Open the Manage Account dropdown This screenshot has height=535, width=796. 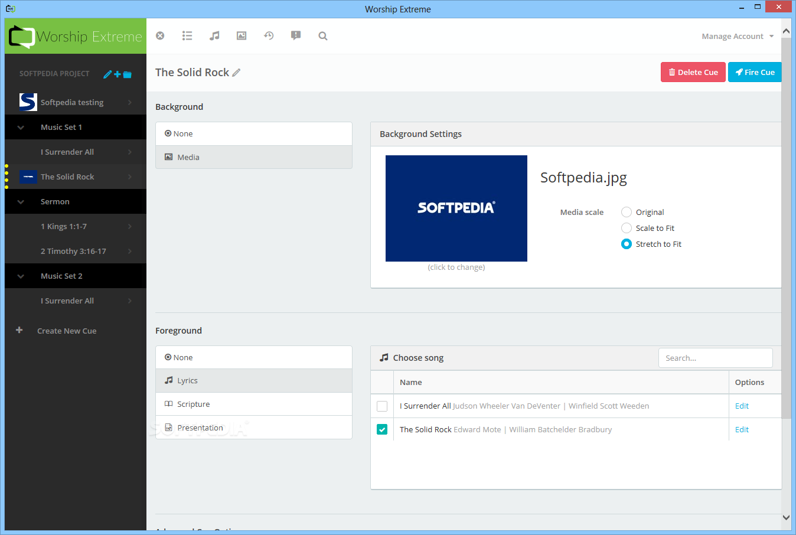coord(738,36)
